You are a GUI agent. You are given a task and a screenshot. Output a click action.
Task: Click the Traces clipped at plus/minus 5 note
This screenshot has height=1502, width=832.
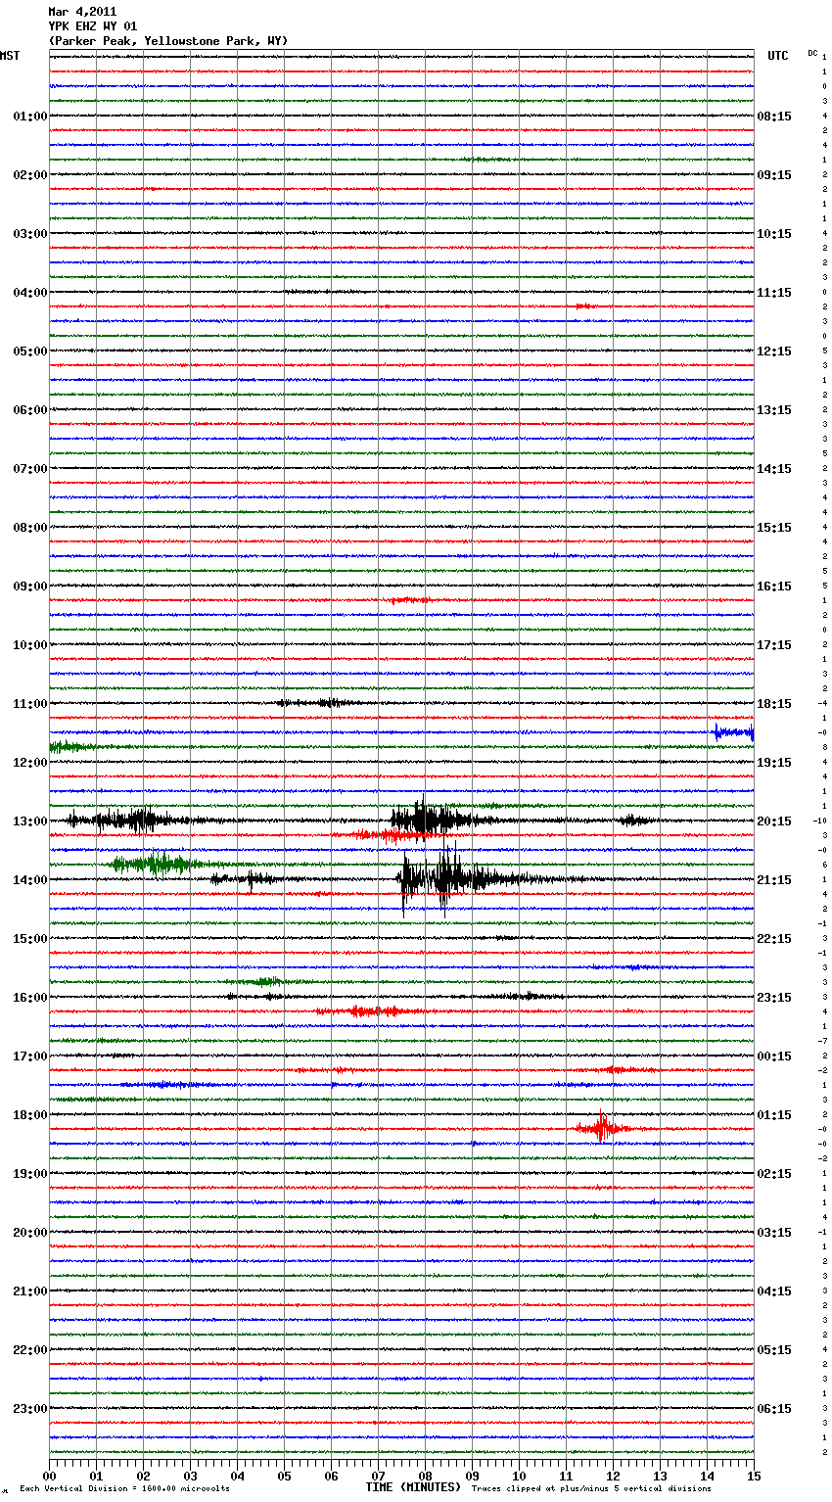pyautogui.click(x=591, y=1489)
